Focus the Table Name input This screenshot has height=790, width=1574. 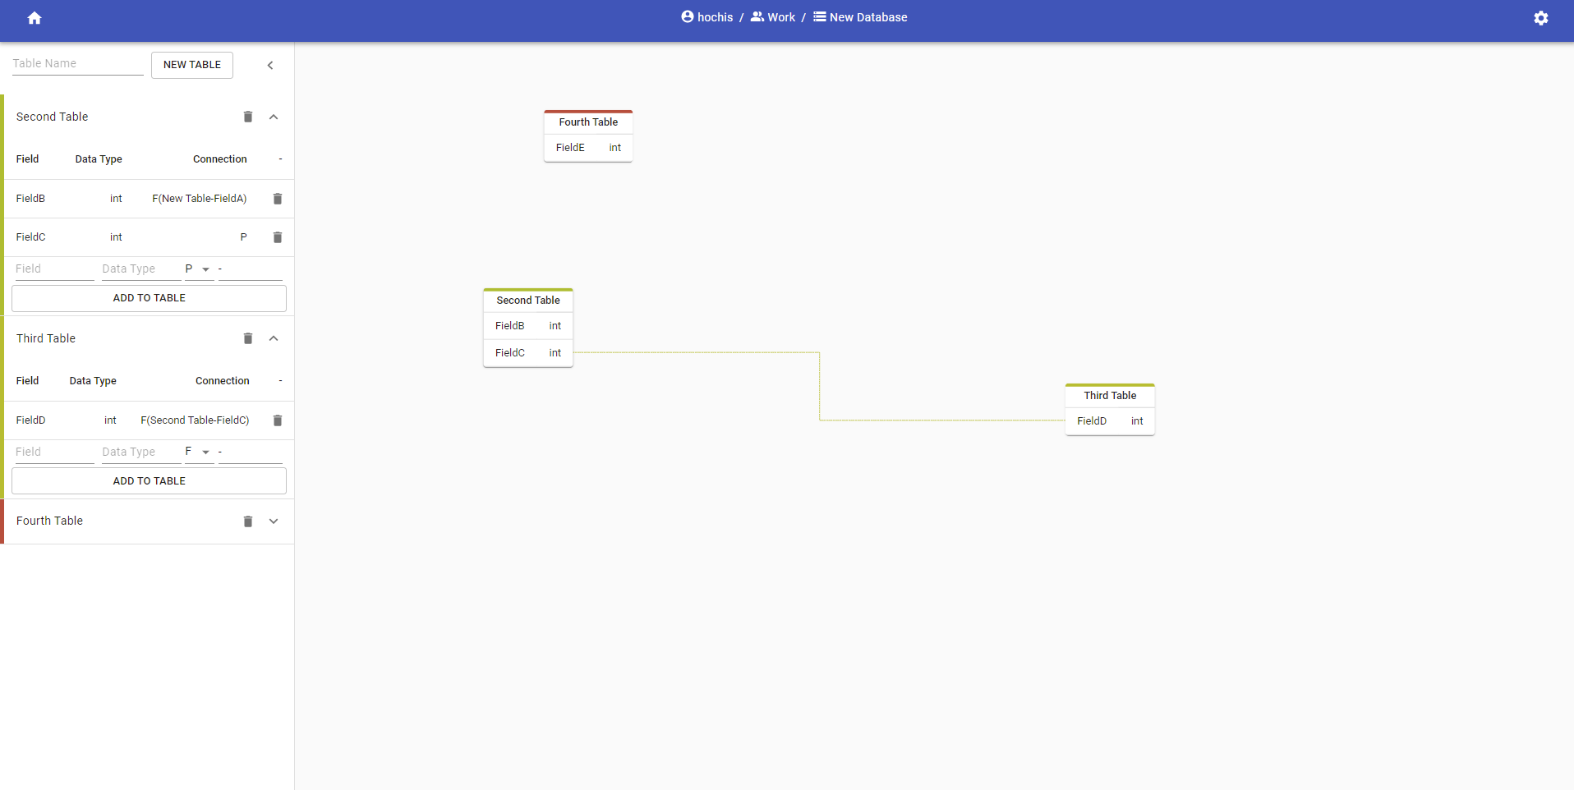coord(78,64)
